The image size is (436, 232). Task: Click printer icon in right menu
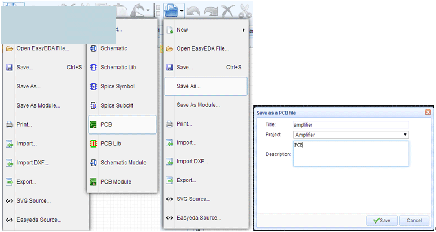click(x=169, y=124)
